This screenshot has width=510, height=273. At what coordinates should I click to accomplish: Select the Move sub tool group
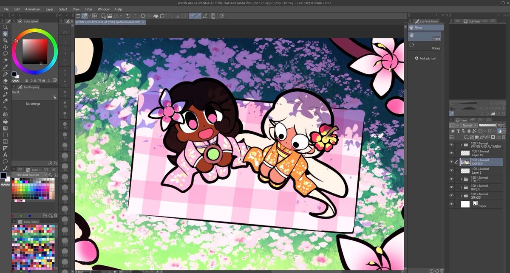point(425,28)
